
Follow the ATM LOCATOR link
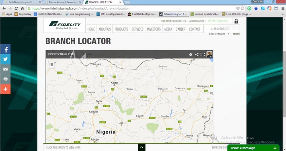pos(196,21)
